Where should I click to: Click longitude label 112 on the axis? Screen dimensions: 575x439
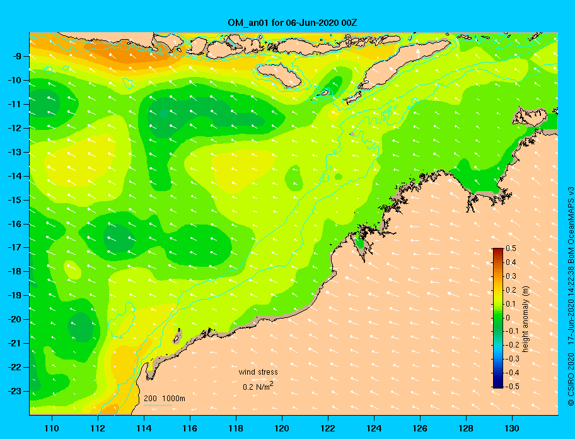[98, 428]
